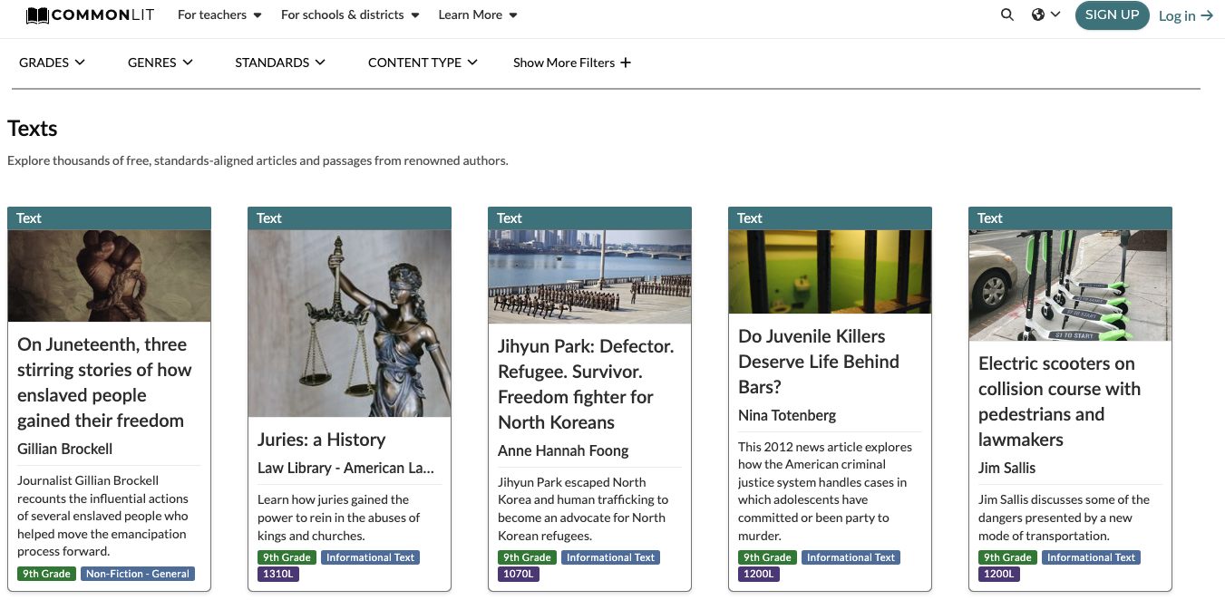The image size is (1225, 600).
Task: Open the Electric scooters article title
Action: pyautogui.click(x=1059, y=402)
